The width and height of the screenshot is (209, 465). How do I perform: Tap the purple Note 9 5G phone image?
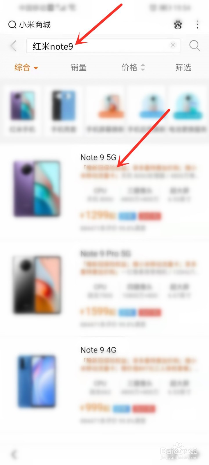37,188
